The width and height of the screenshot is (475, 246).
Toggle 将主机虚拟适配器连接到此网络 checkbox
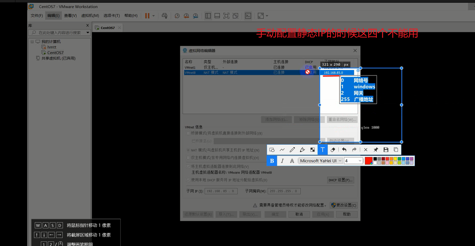(188, 166)
